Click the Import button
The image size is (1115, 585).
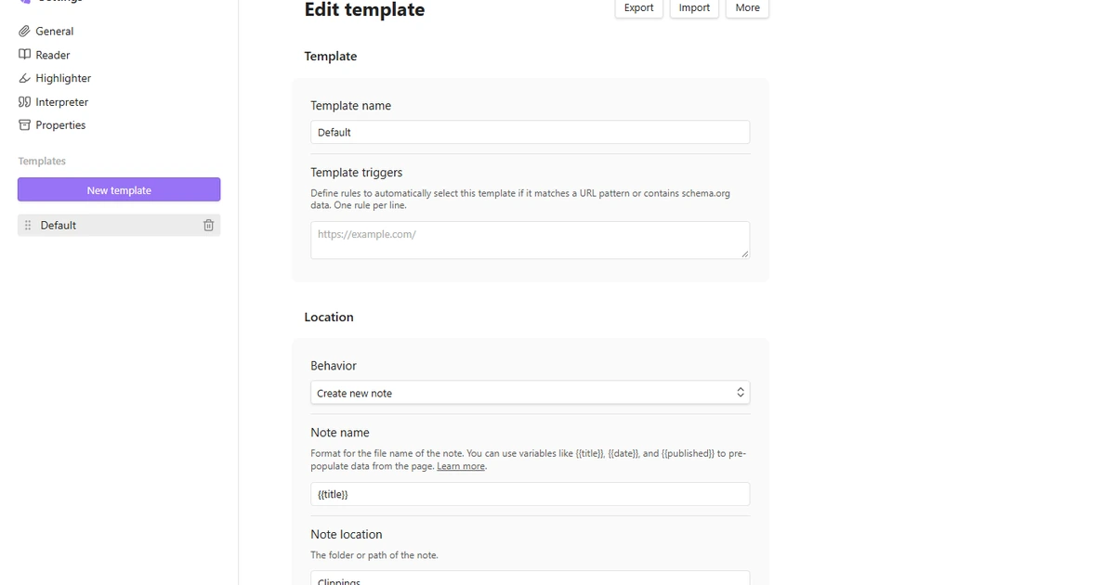[x=694, y=8]
